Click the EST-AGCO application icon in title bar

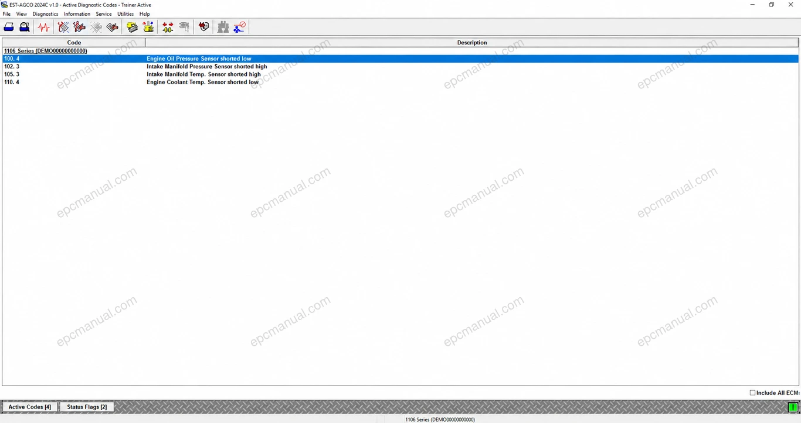pyautogui.click(x=4, y=5)
